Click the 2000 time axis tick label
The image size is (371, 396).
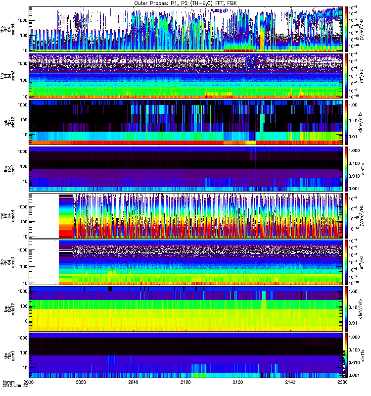click(29, 382)
